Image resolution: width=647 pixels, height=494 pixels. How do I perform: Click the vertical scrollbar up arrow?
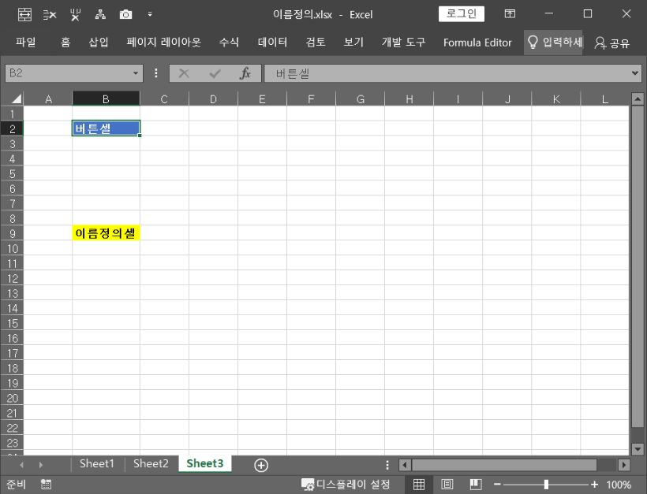pyautogui.click(x=638, y=98)
